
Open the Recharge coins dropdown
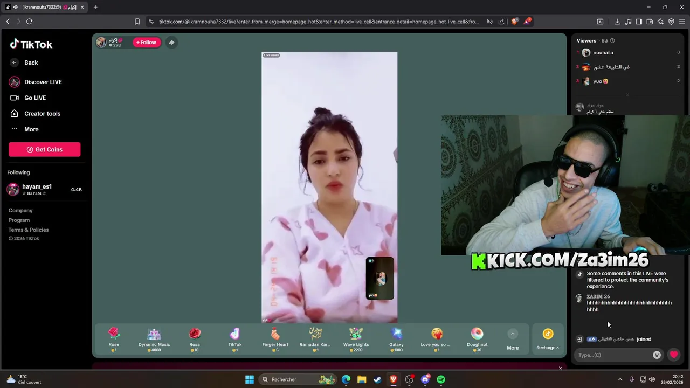pos(548,340)
